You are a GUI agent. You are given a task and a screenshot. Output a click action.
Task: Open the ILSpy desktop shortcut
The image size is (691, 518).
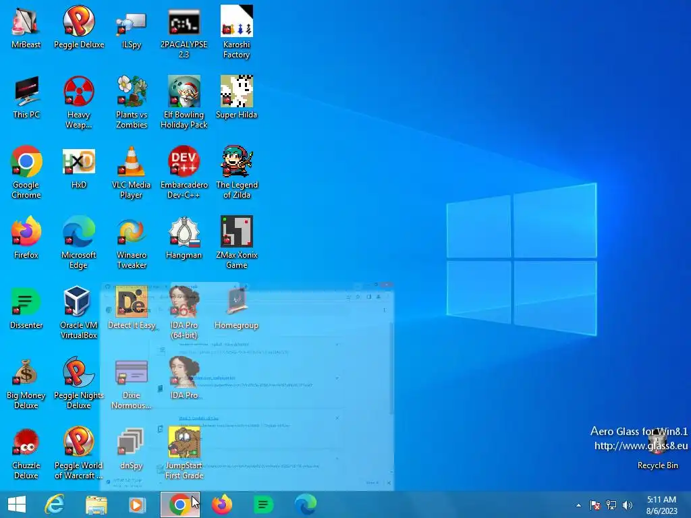(132, 27)
